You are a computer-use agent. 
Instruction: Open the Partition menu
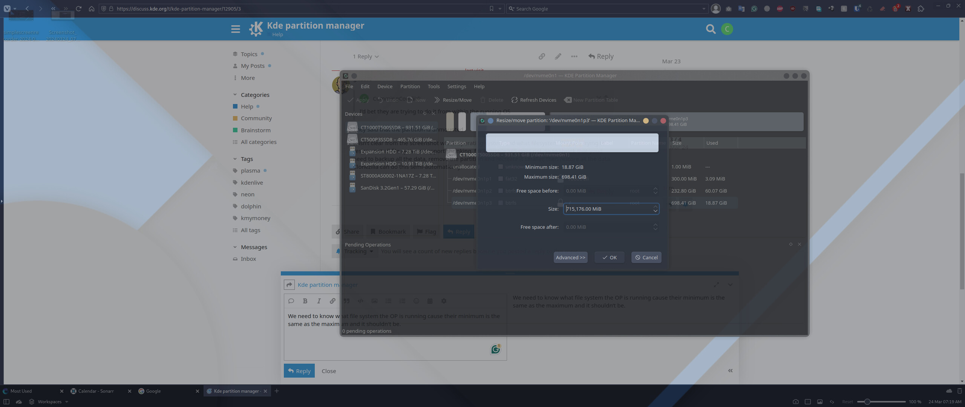tap(410, 86)
